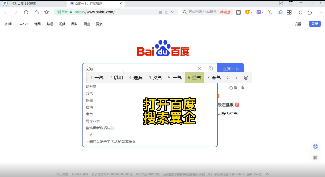Screen dimensions: 325x177
Task: Click the shirt skin icon in title bar
Action: tap(291, 3)
